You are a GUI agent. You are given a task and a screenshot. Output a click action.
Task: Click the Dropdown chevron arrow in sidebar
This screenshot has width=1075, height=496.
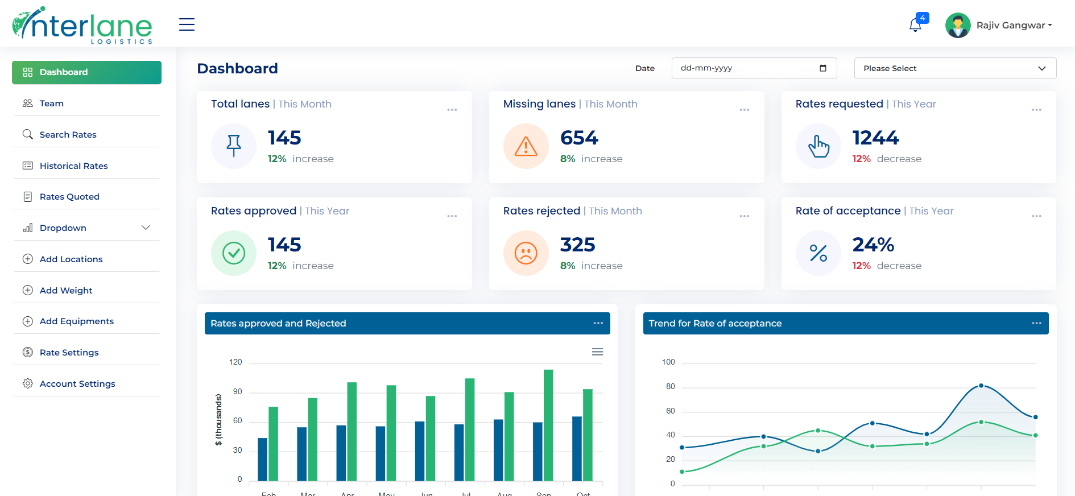[146, 228]
